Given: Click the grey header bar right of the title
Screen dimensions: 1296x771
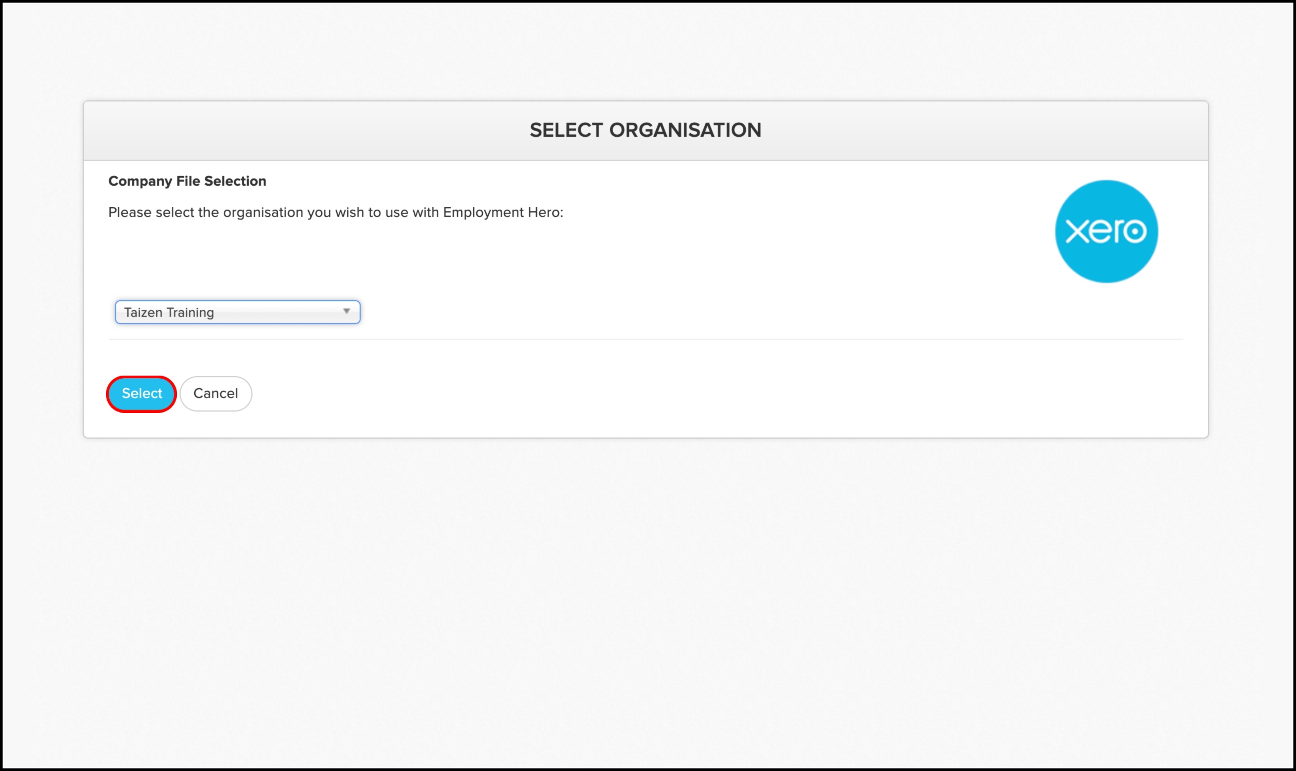Looking at the screenshot, I should click(984, 130).
